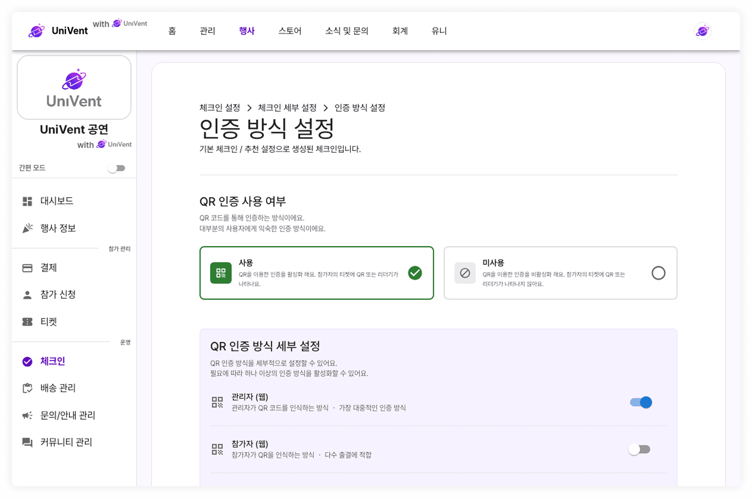The image size is (752, 498).
Task: Select the 미사용 radio option
Action: (x=658, y=273)
